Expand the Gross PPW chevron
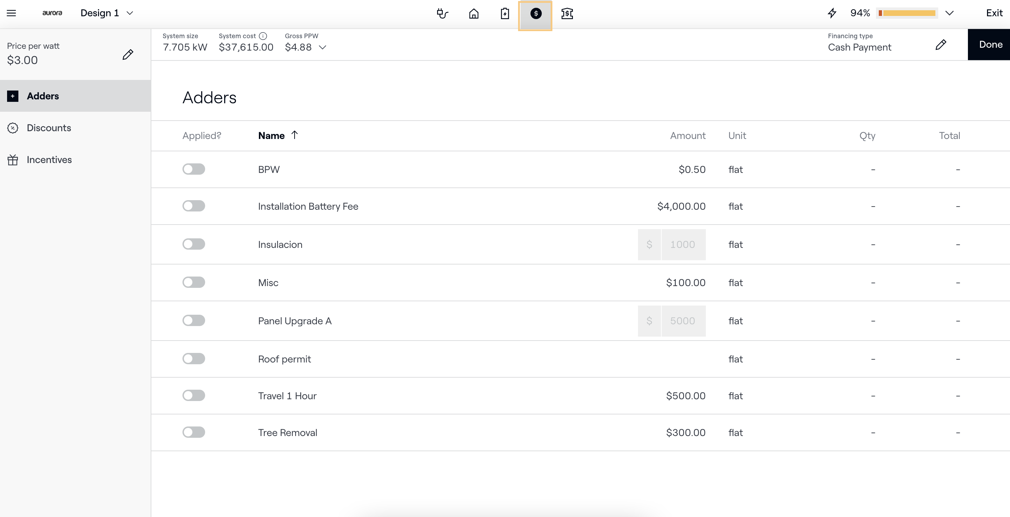The image size is (1010, 517). (x=323, y=47)
